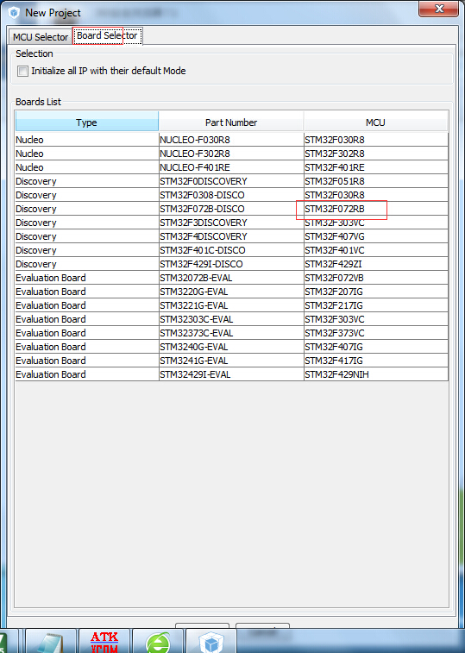
Task: Open the STM32CubeMX cube taskbar icon
Action: 211,642
